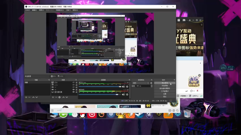
Task: Click the 开始录制 button
Action: click(x=164, y=86)
